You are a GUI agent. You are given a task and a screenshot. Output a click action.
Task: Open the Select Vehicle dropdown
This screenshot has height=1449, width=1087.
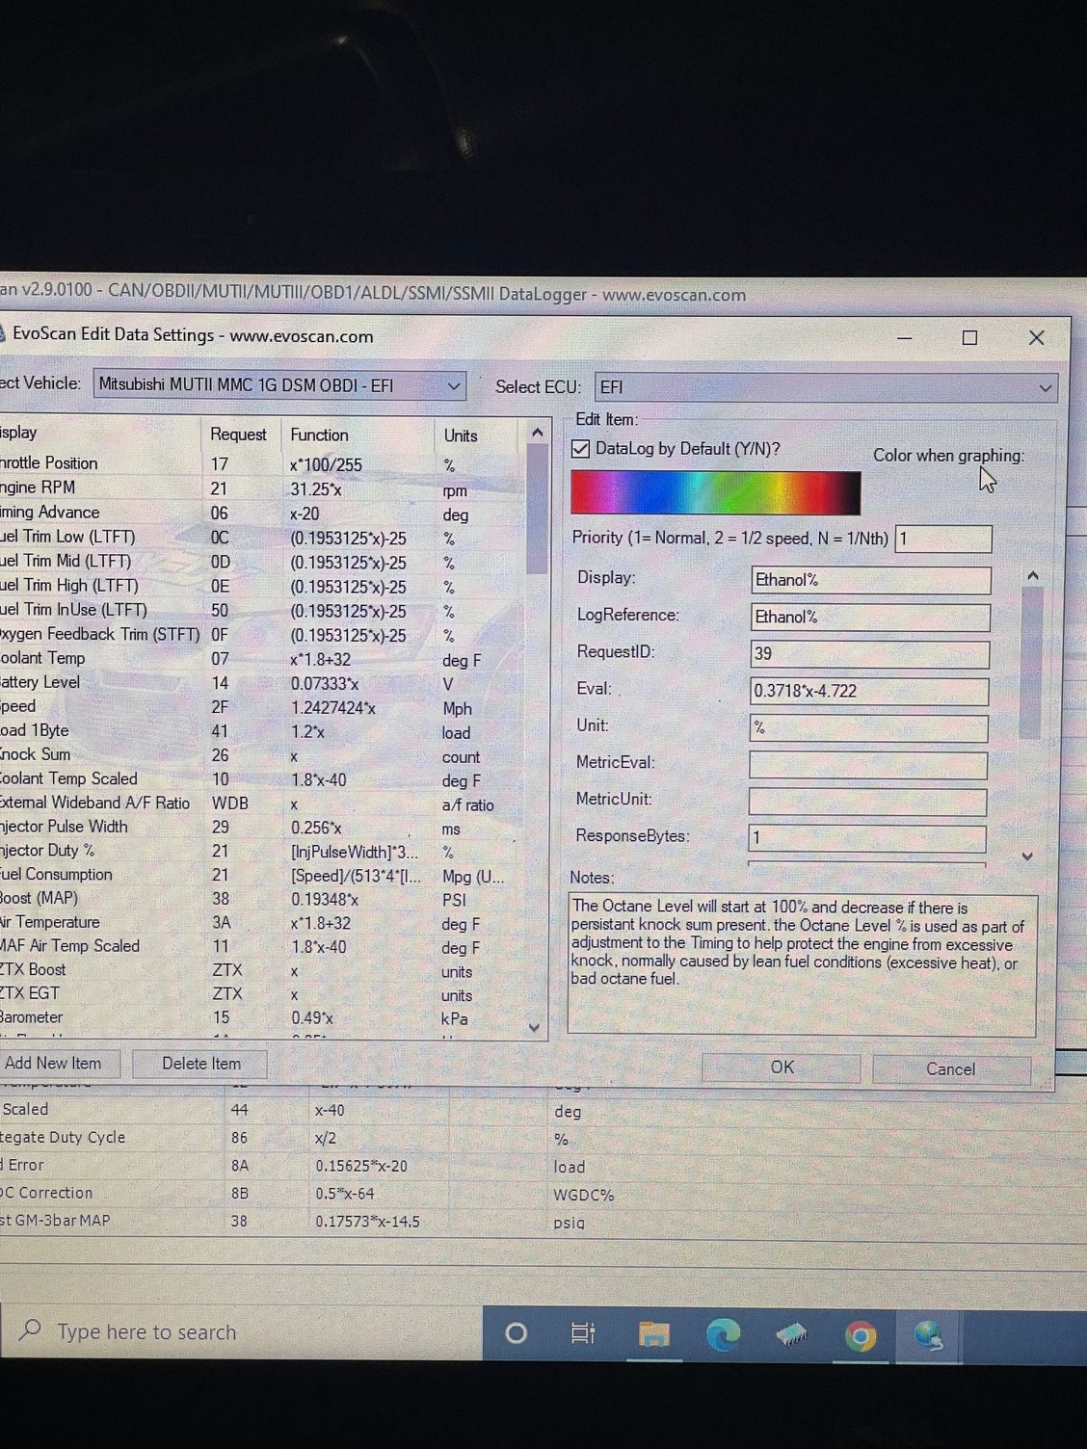coord(279,385)
